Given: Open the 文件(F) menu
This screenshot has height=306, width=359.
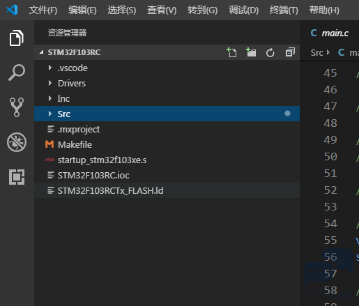Looking at the screenshot, I should (43, 10).
